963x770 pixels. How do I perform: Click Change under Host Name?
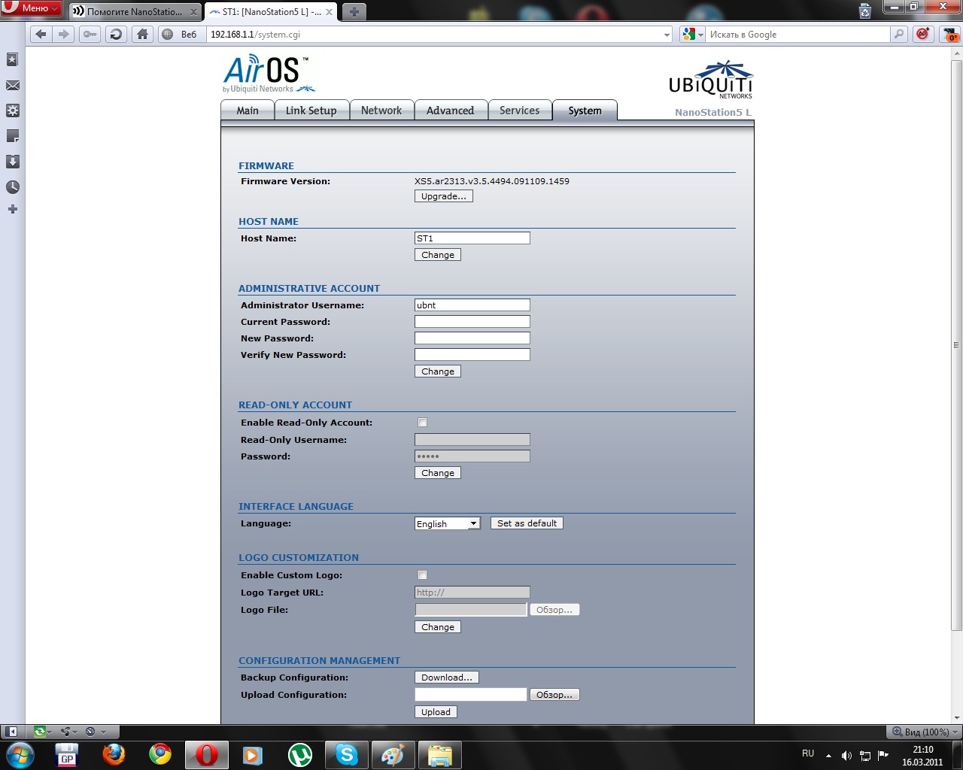[x=438, y=255]
